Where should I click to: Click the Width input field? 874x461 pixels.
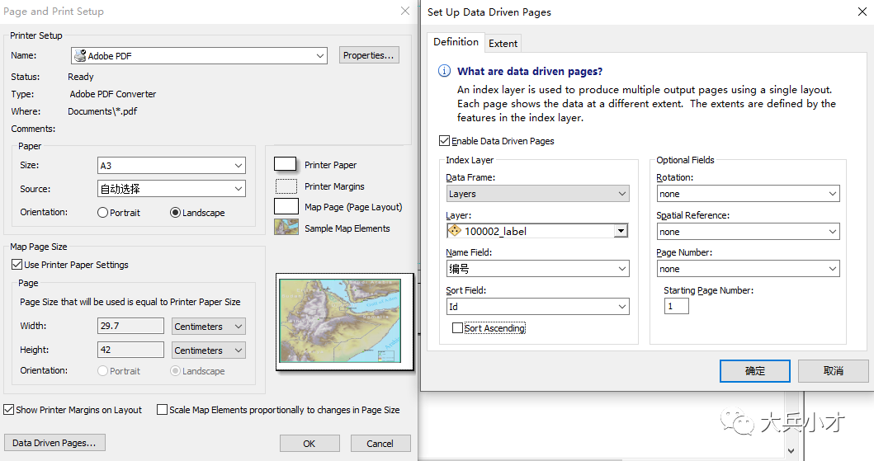click(x=130, y=326)
